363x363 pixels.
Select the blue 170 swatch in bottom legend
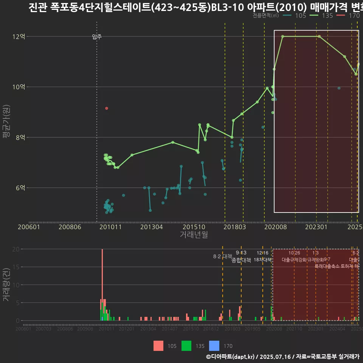click(x=214, y=346)
